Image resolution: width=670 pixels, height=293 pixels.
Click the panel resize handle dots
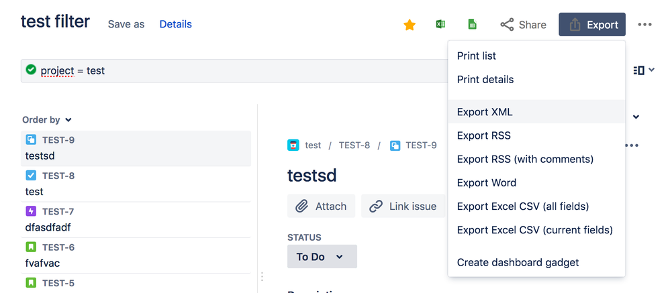(262, 276)
